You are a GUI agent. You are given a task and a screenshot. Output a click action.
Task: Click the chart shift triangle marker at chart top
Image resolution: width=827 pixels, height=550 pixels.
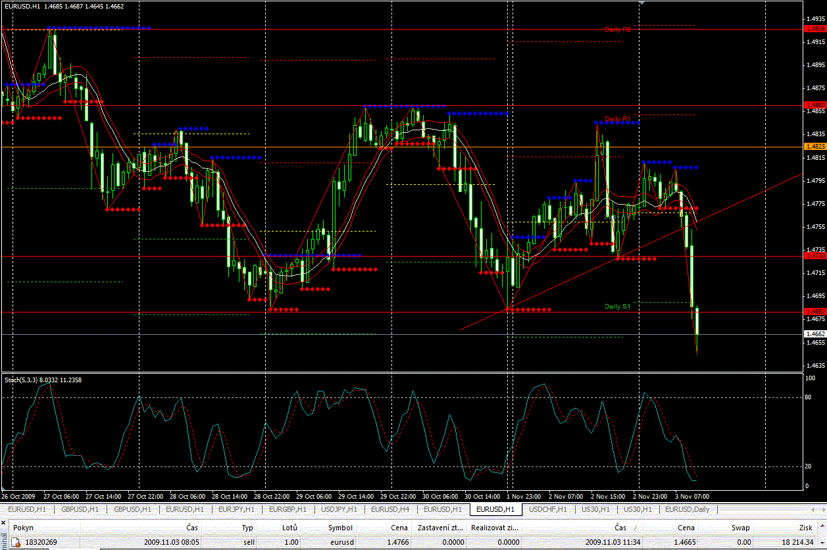pos(641,3)
